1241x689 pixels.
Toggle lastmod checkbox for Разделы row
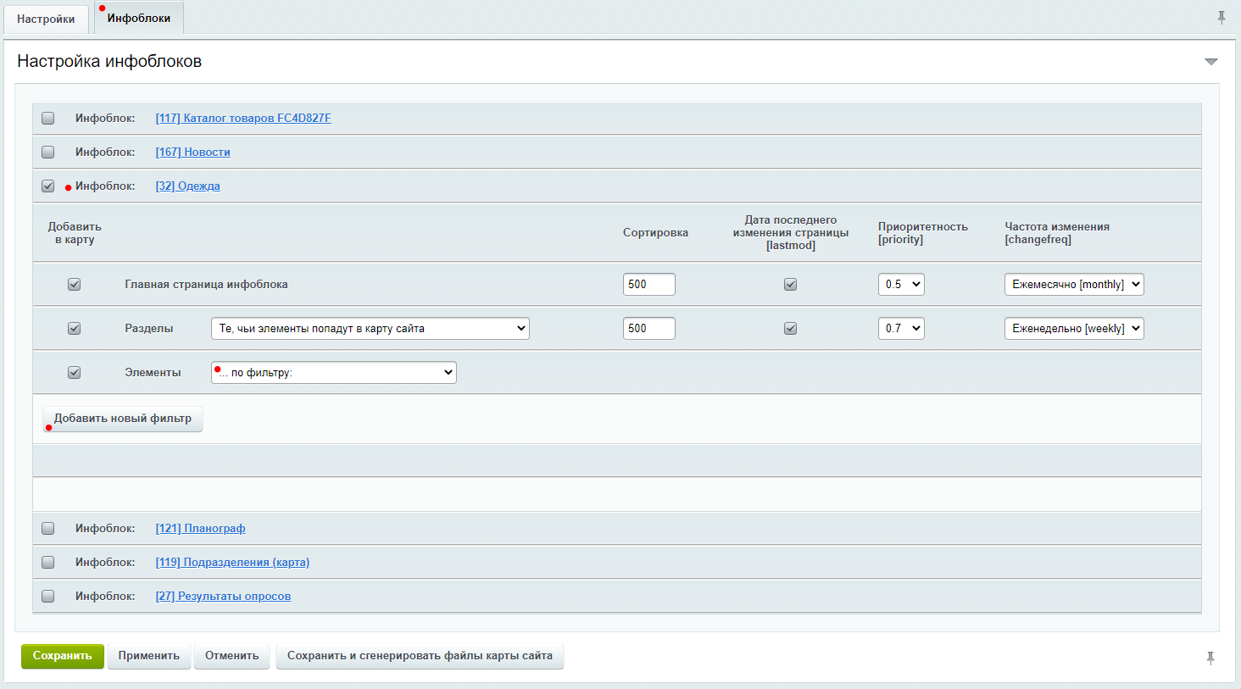coord(790,329)
